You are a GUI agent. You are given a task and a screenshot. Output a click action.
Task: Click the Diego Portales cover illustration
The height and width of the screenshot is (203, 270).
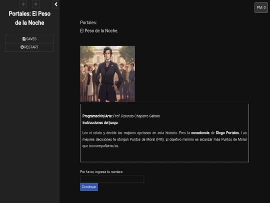point(107,74)
